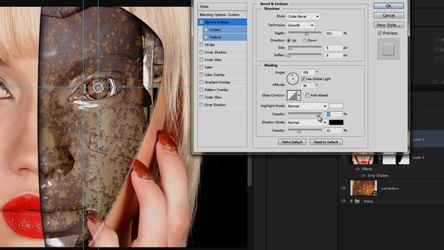Select Blending Options: Custom entry
444x250 pixels.
pyautogui.click(x=222, y=15)
